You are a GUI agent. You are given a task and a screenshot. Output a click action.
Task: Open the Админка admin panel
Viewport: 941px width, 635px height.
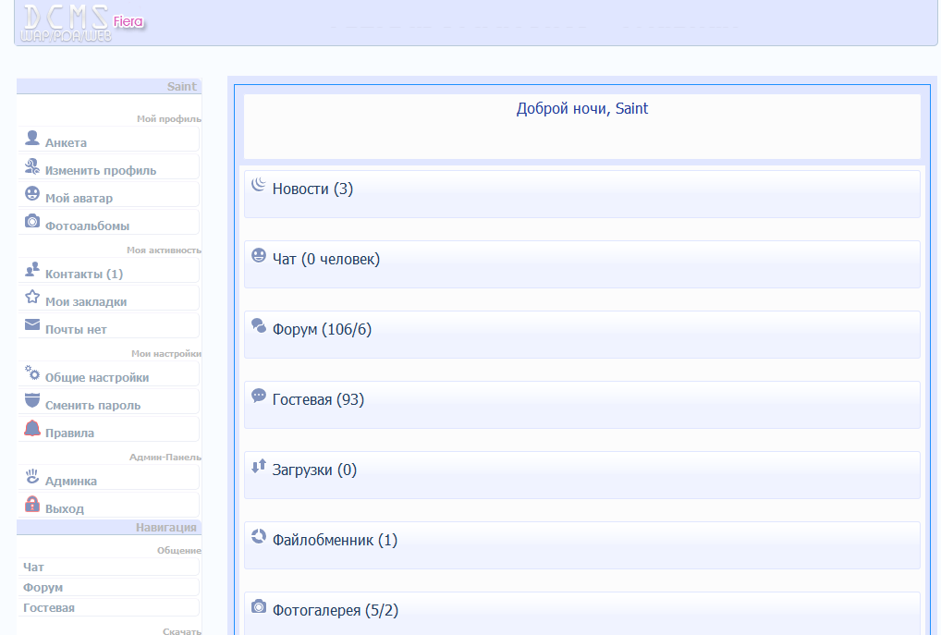coord(70,482)
